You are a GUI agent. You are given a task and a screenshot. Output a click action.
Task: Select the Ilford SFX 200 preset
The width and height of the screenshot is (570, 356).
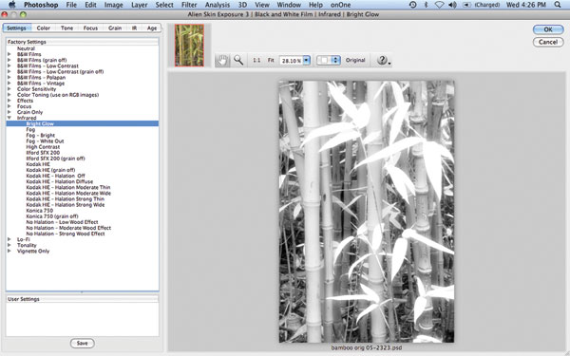point(43,153)
